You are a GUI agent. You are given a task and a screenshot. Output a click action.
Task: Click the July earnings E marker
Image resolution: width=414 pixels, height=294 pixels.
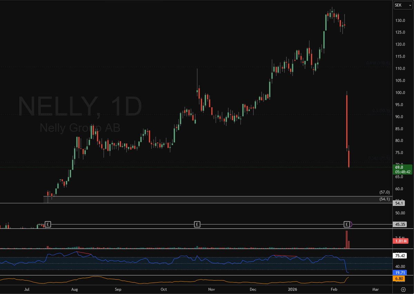point(48,224)
